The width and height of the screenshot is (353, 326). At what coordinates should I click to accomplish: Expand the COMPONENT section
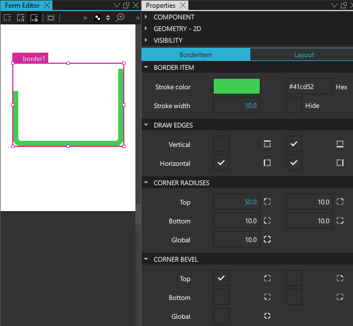tap(146, 17)
